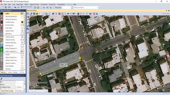
Task: Activate the pan hand tool
Action: 78,14
